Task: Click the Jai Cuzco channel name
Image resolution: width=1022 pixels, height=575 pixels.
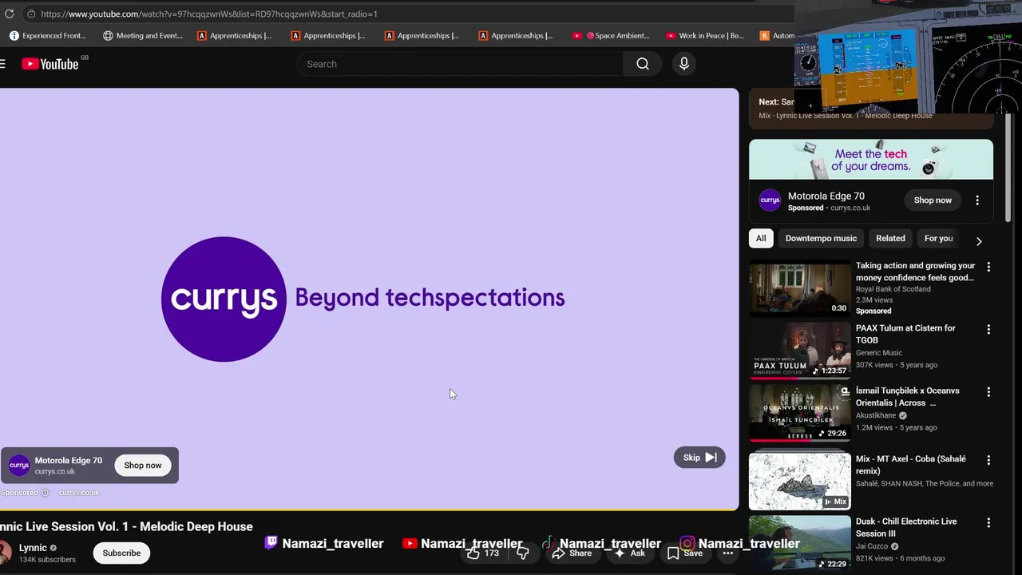Action: [x=871, y=546]
